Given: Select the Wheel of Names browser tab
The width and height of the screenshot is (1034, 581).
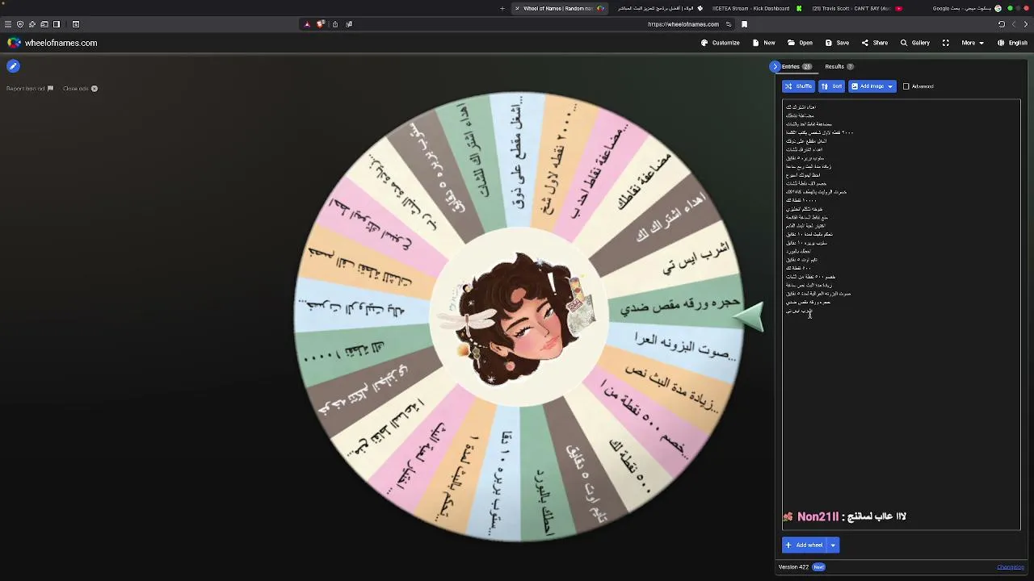Looking at the screenshot, I should pyautogui.click(x=560, y=8).
